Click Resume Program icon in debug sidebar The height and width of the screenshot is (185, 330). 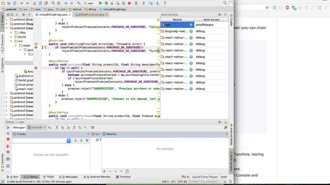[8, 127]
